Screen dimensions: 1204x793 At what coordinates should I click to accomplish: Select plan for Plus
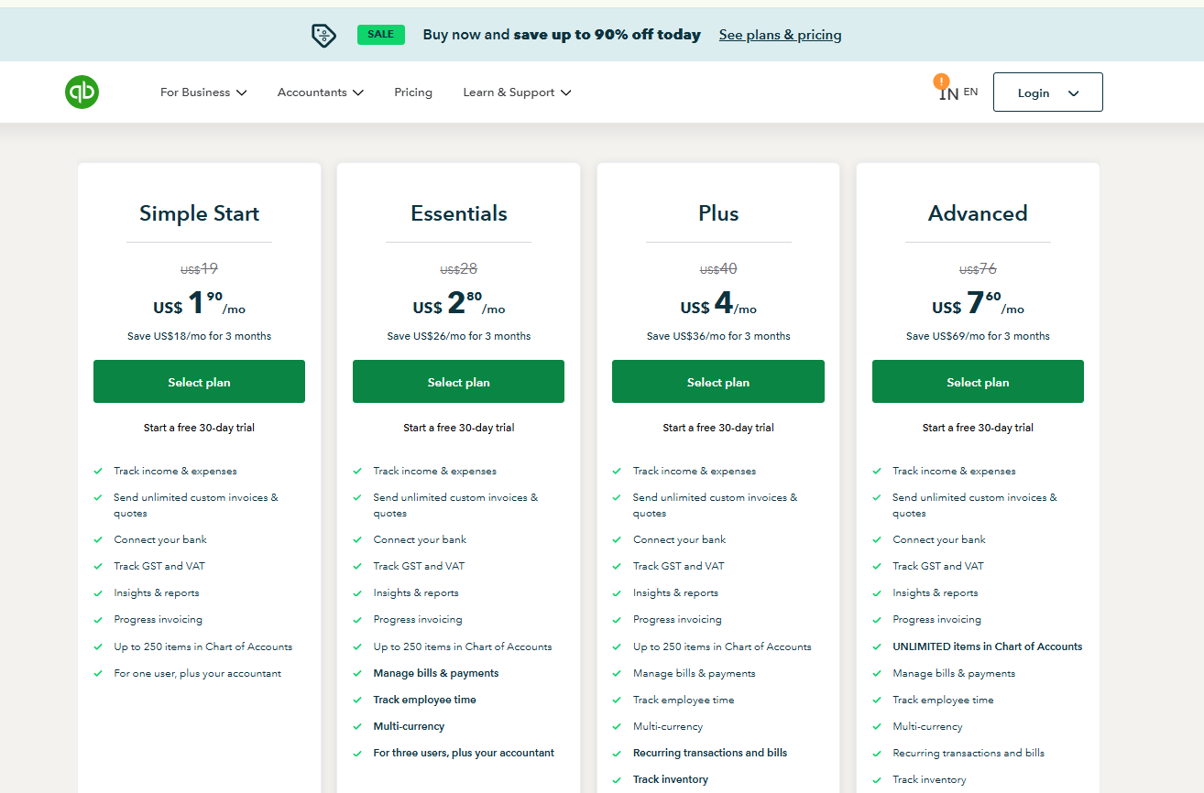[718, 382]
